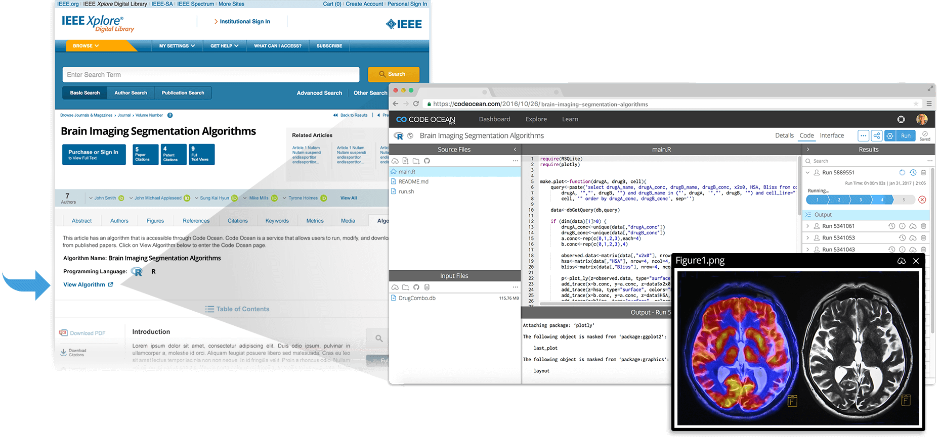Expand the Run 5341053 entry
The image size is (940, 438).
point(808,238)
